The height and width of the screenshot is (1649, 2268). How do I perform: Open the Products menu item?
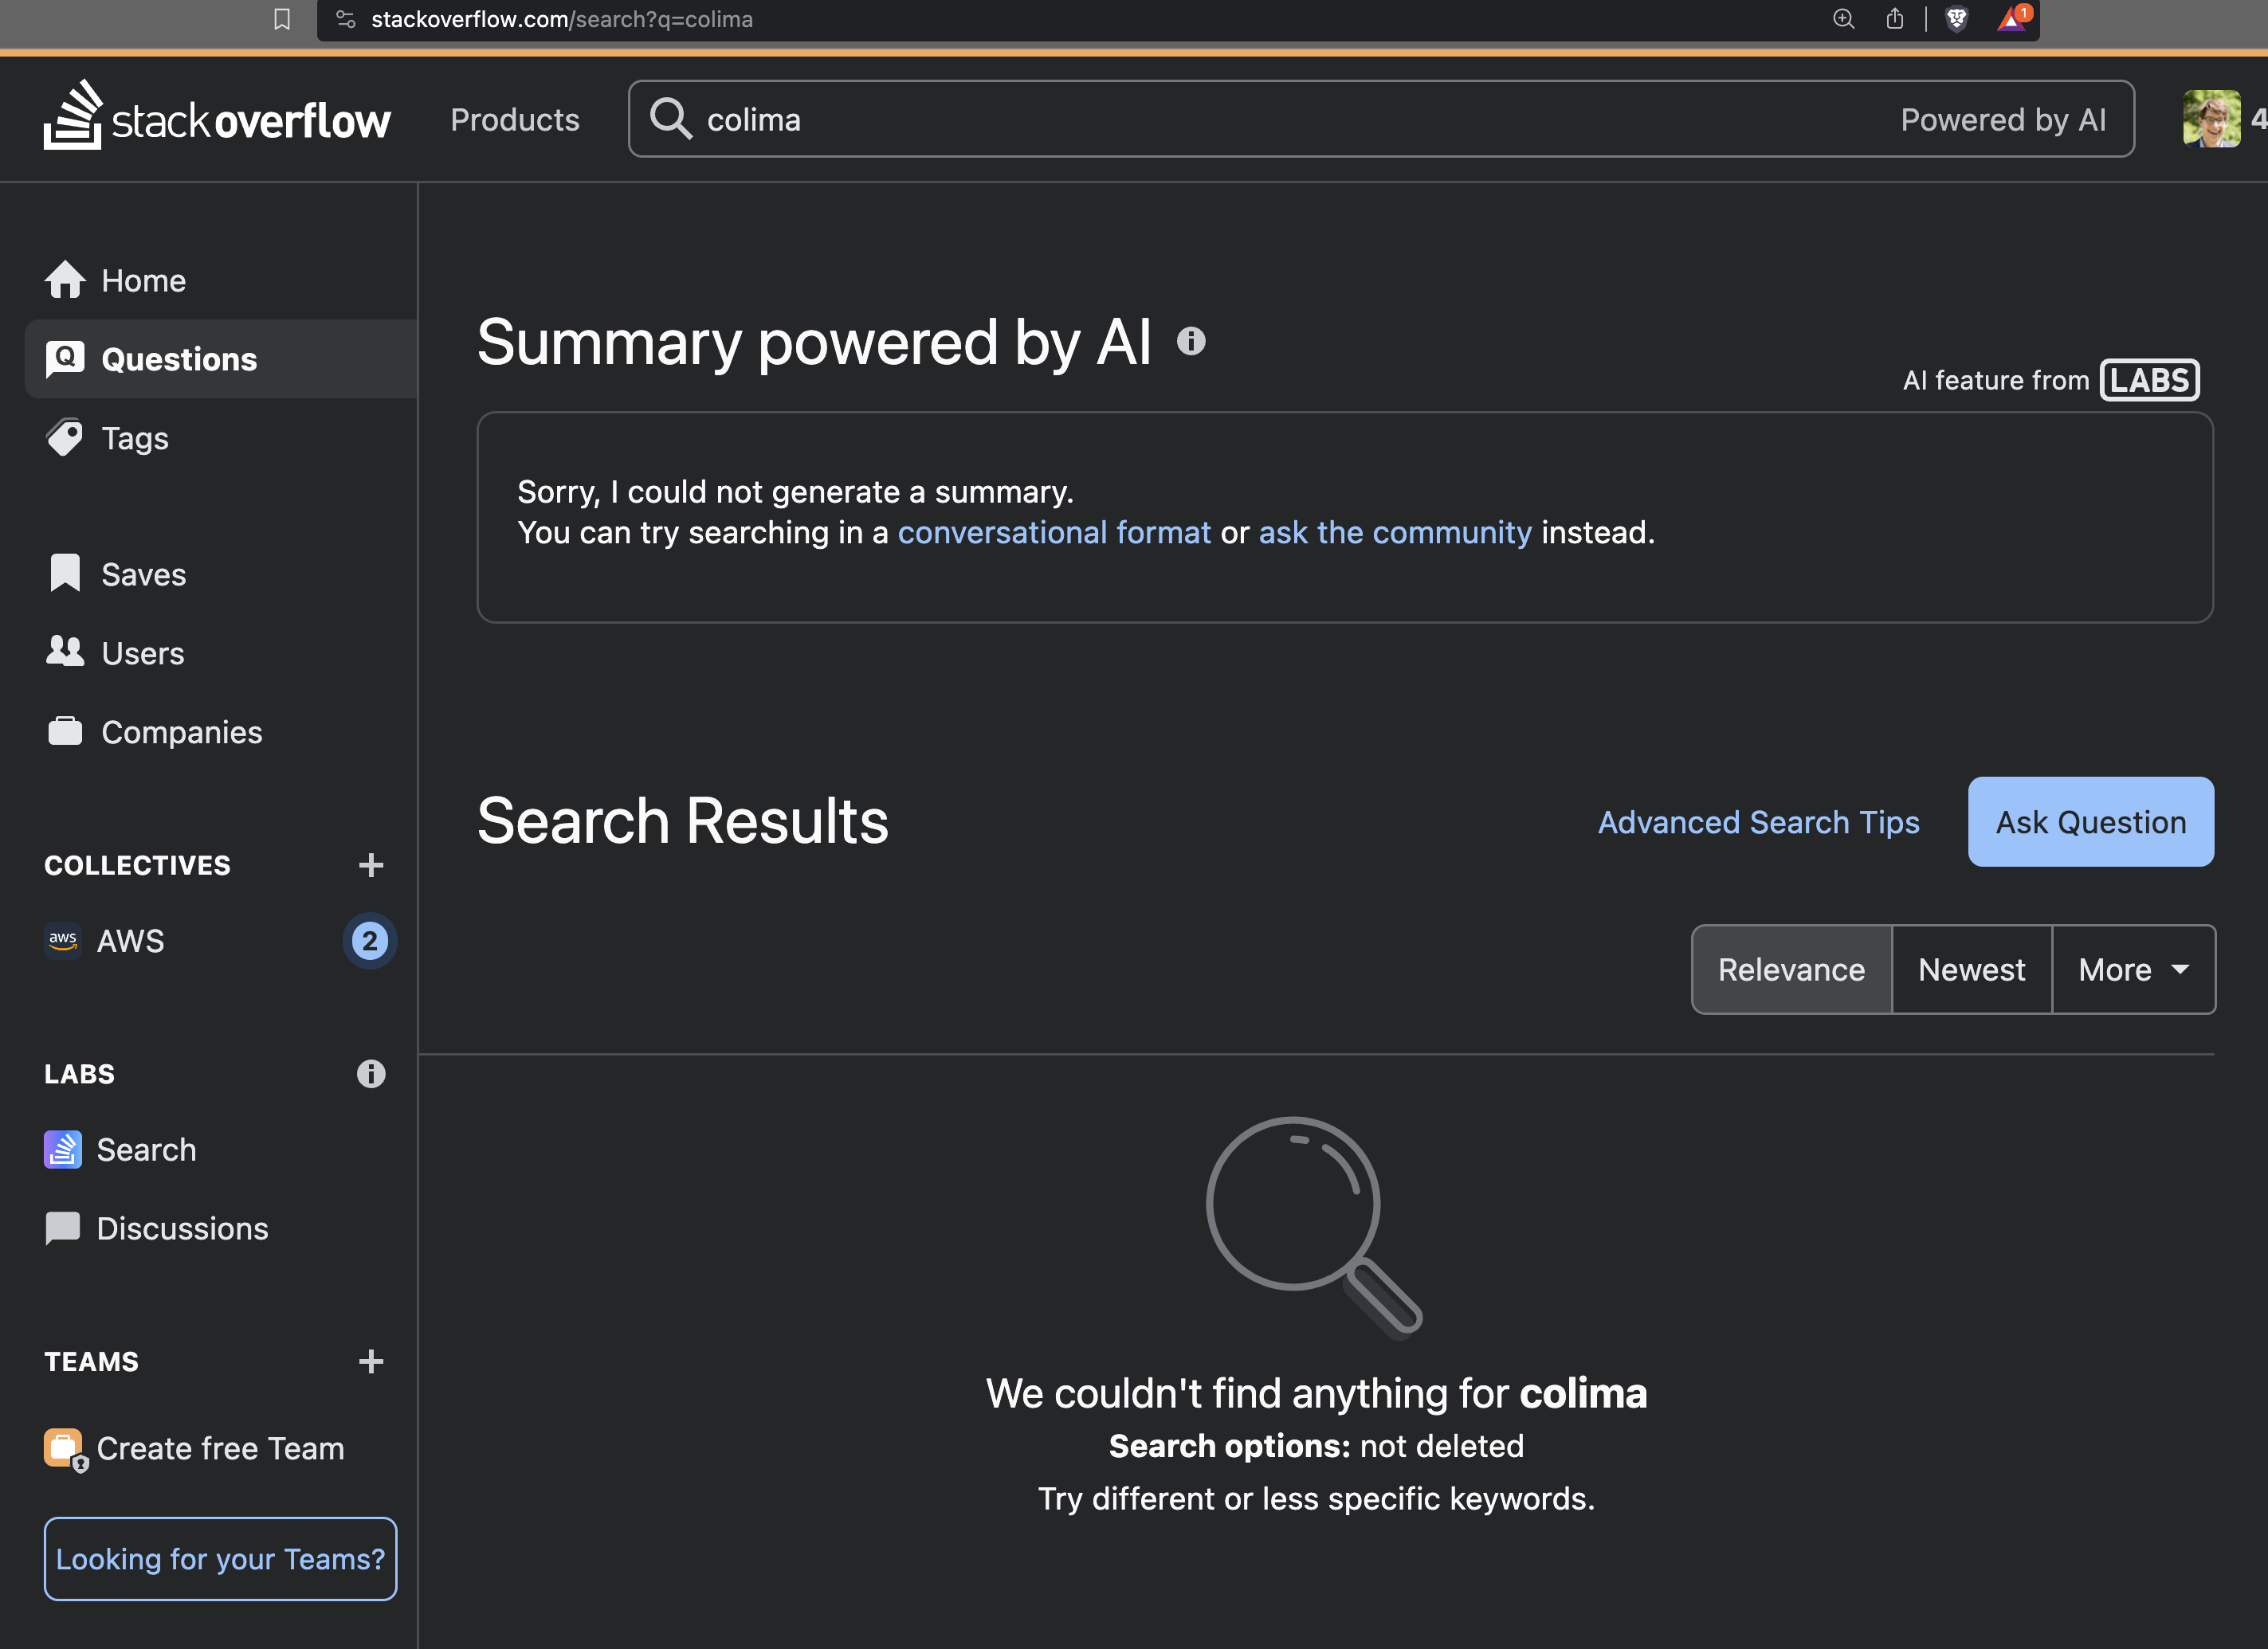point(512,119)
